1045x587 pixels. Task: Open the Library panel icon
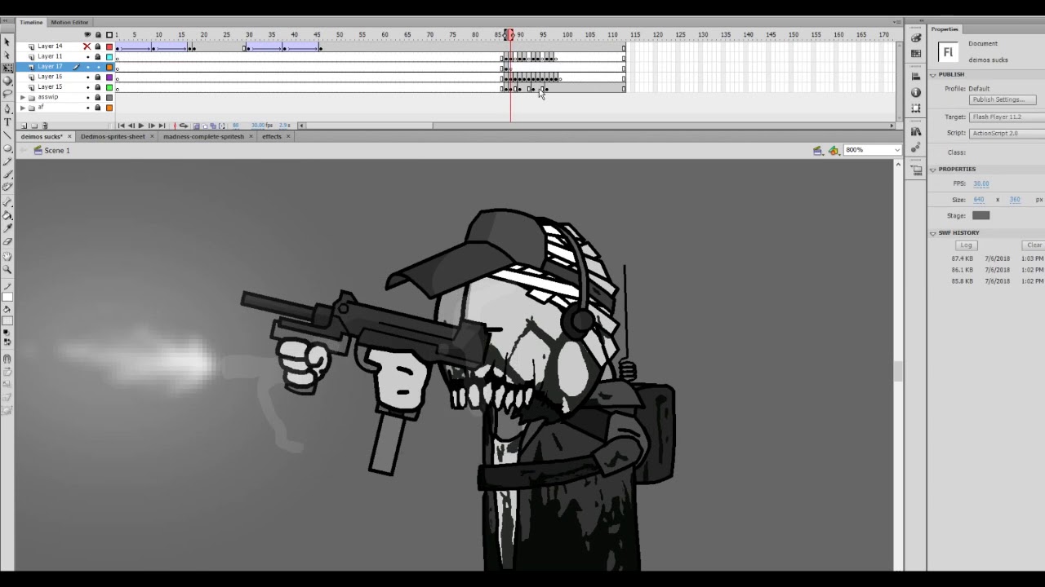point(916,131)
